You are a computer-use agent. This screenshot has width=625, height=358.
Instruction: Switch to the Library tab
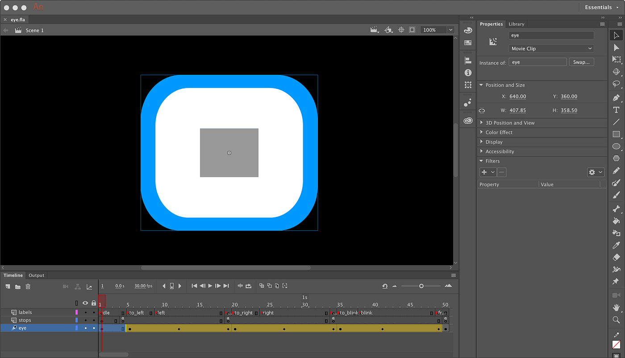tap(516, 24)
